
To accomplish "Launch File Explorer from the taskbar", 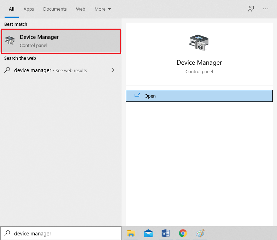I will [x=131, y=233].
